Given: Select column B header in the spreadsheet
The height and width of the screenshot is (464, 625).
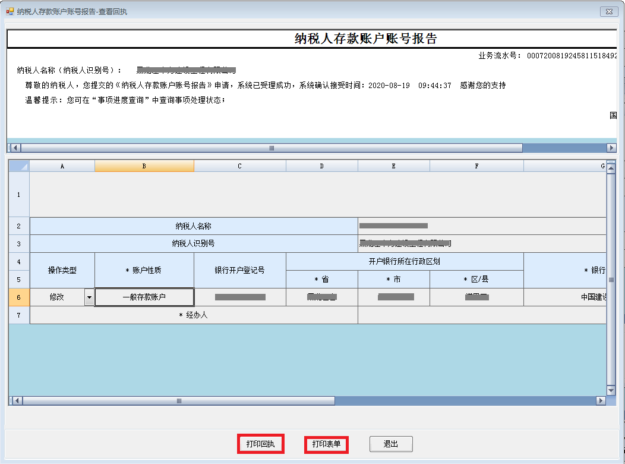Looking at the screenshot, I should [144, 166].
